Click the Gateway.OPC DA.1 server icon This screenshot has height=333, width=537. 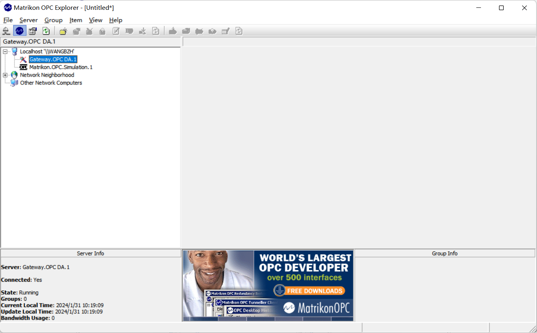coord(23,59)
